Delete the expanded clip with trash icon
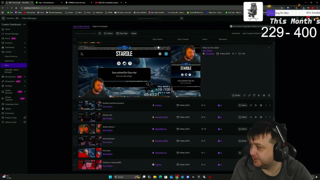This screenshot has height=180, width=320. (x=269, y=95)
